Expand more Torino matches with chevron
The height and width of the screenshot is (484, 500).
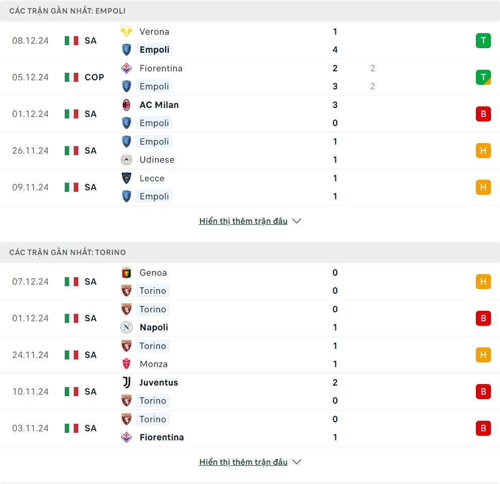click(x=297, y=462)
